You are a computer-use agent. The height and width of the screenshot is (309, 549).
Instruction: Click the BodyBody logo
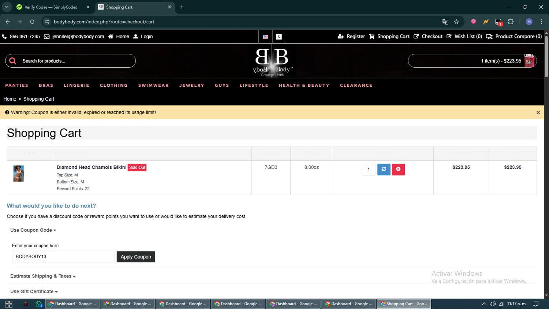273,61
